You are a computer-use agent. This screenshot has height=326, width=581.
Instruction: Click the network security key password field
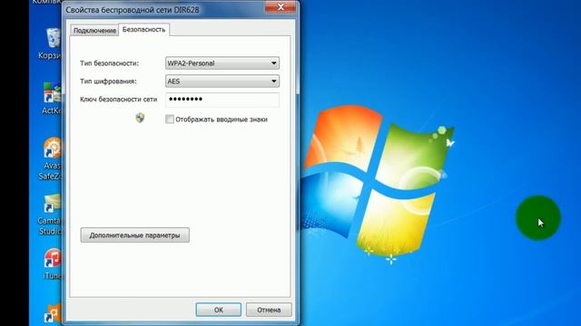coord(222,100)
